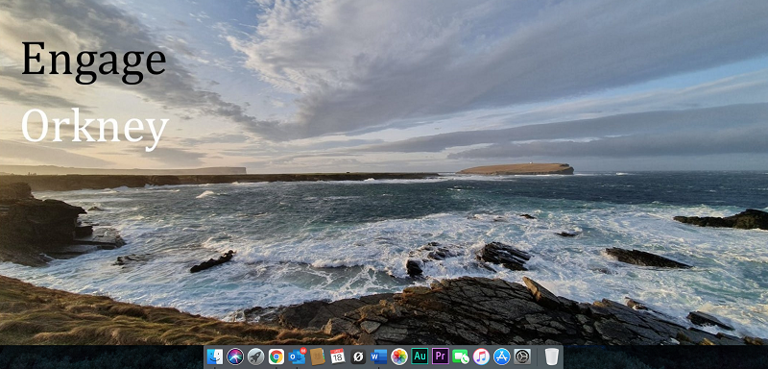This screenshot has height=369, width=768.
Task: Launch Adobe Audition (Au)
Action: [420, 357]
